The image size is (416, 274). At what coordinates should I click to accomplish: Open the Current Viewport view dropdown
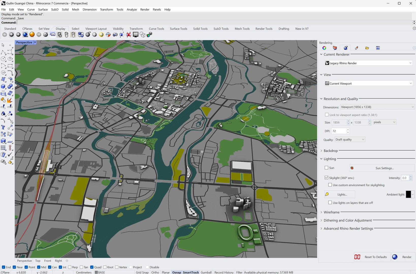pos(369,83)
